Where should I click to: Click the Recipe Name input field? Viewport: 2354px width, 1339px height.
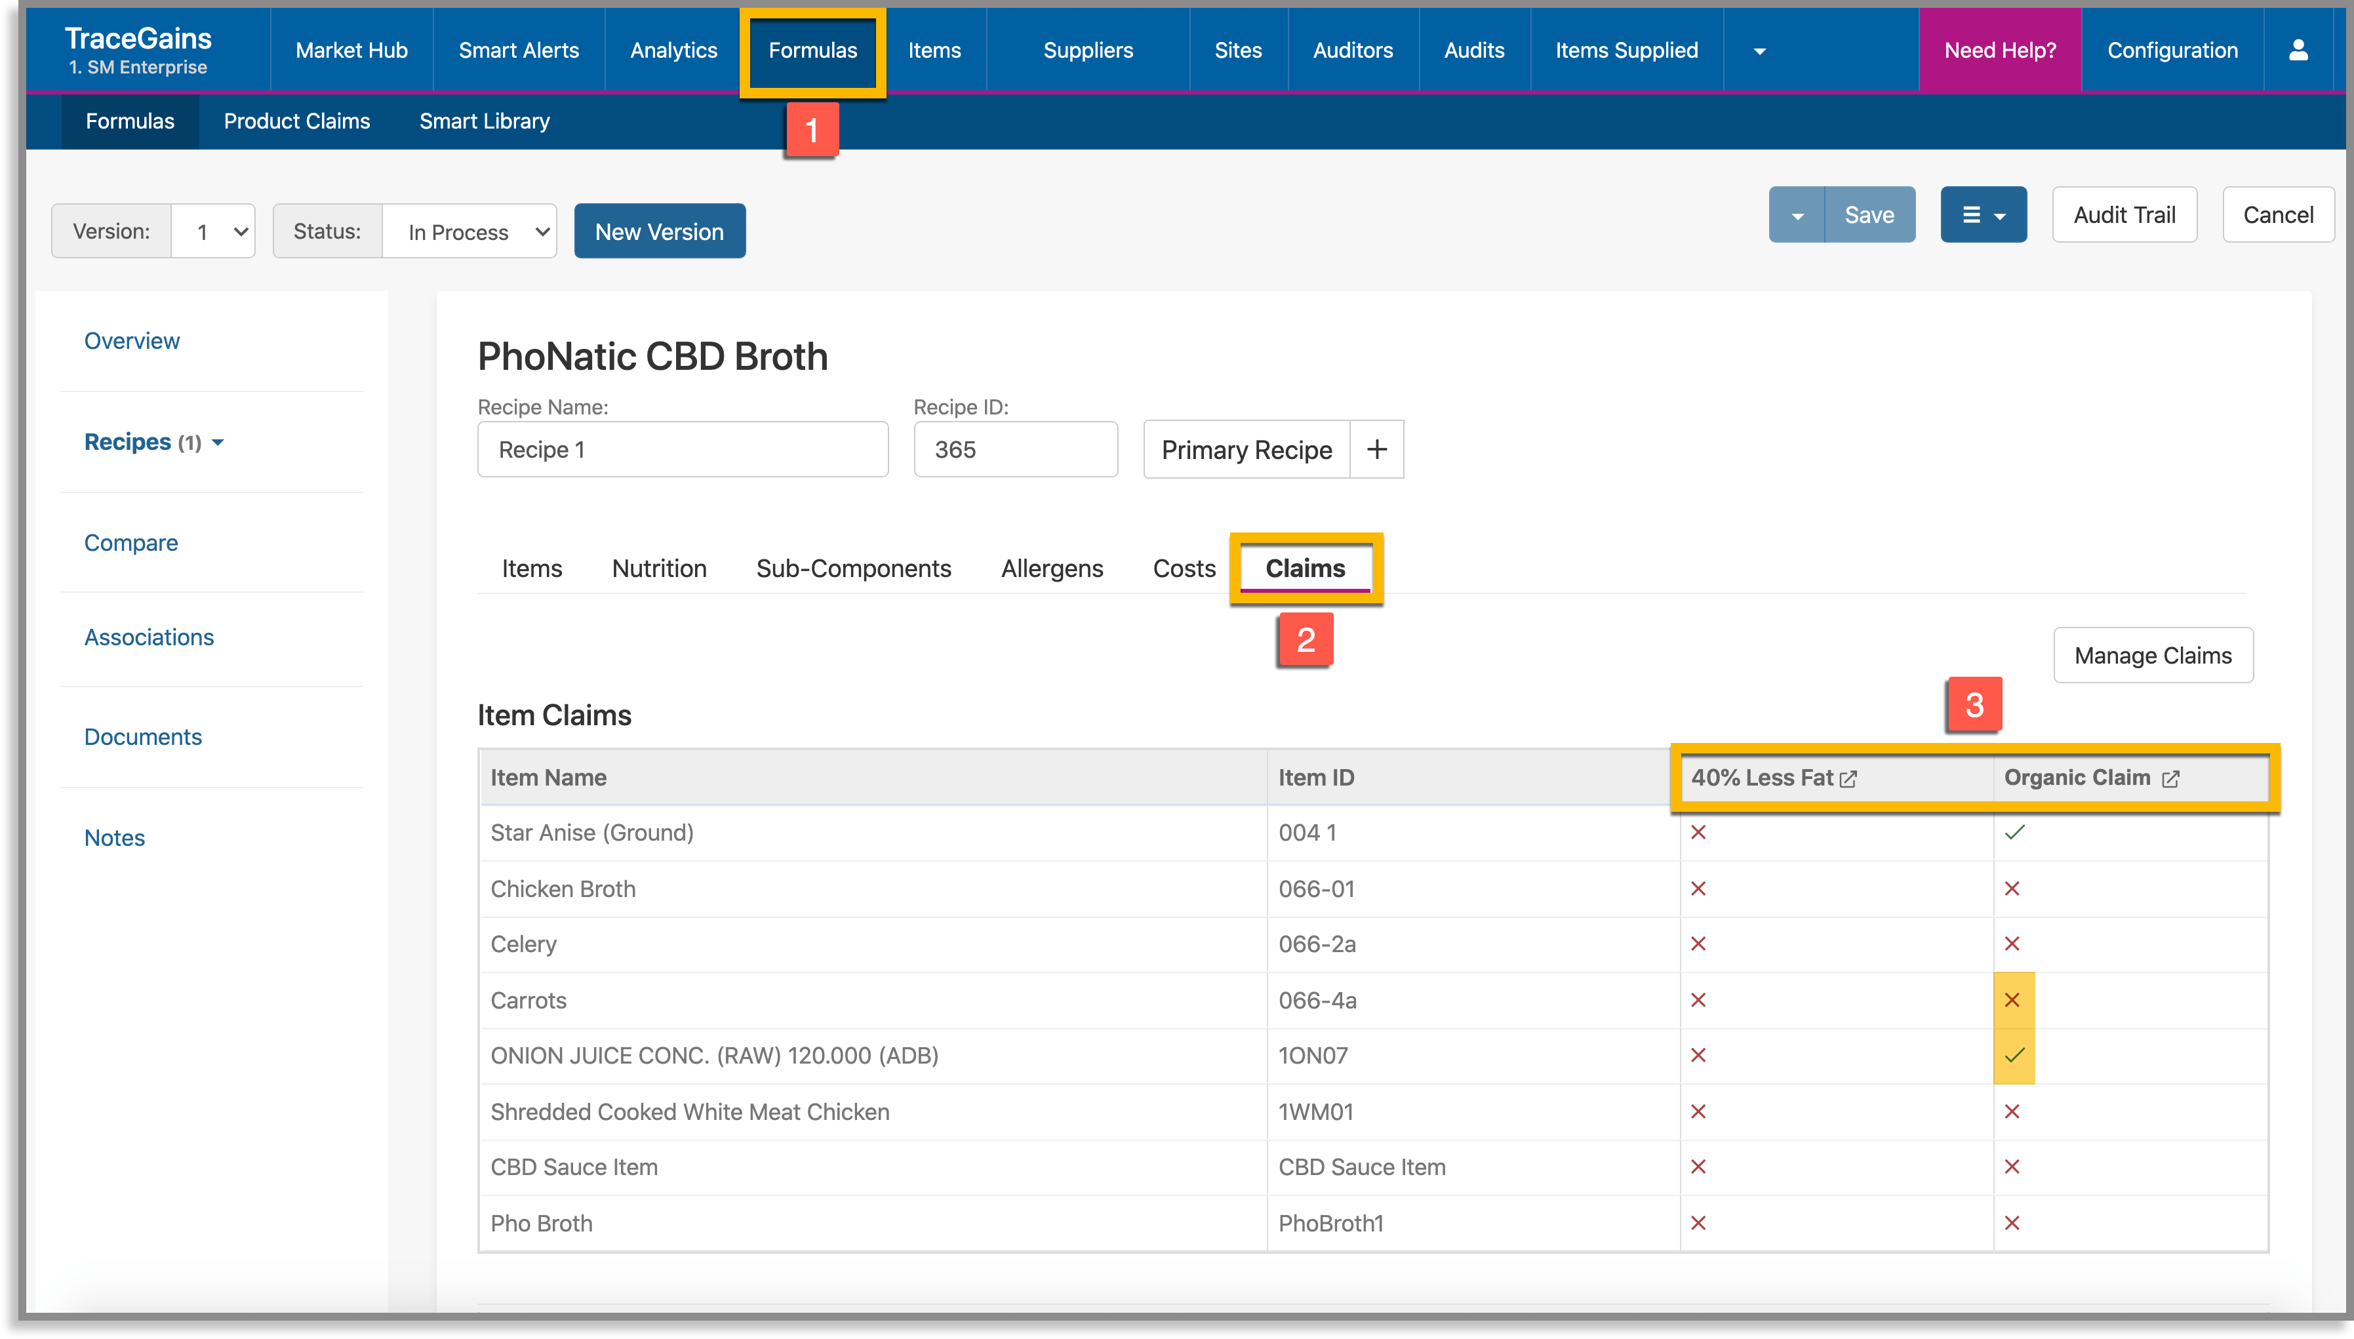coord(683,449)
